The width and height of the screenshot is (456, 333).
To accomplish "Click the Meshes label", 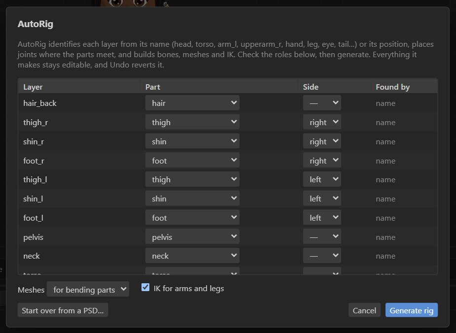I will tap(31, 290).
